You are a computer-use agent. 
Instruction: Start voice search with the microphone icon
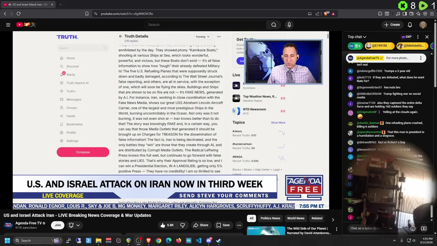tap(289, 25)
